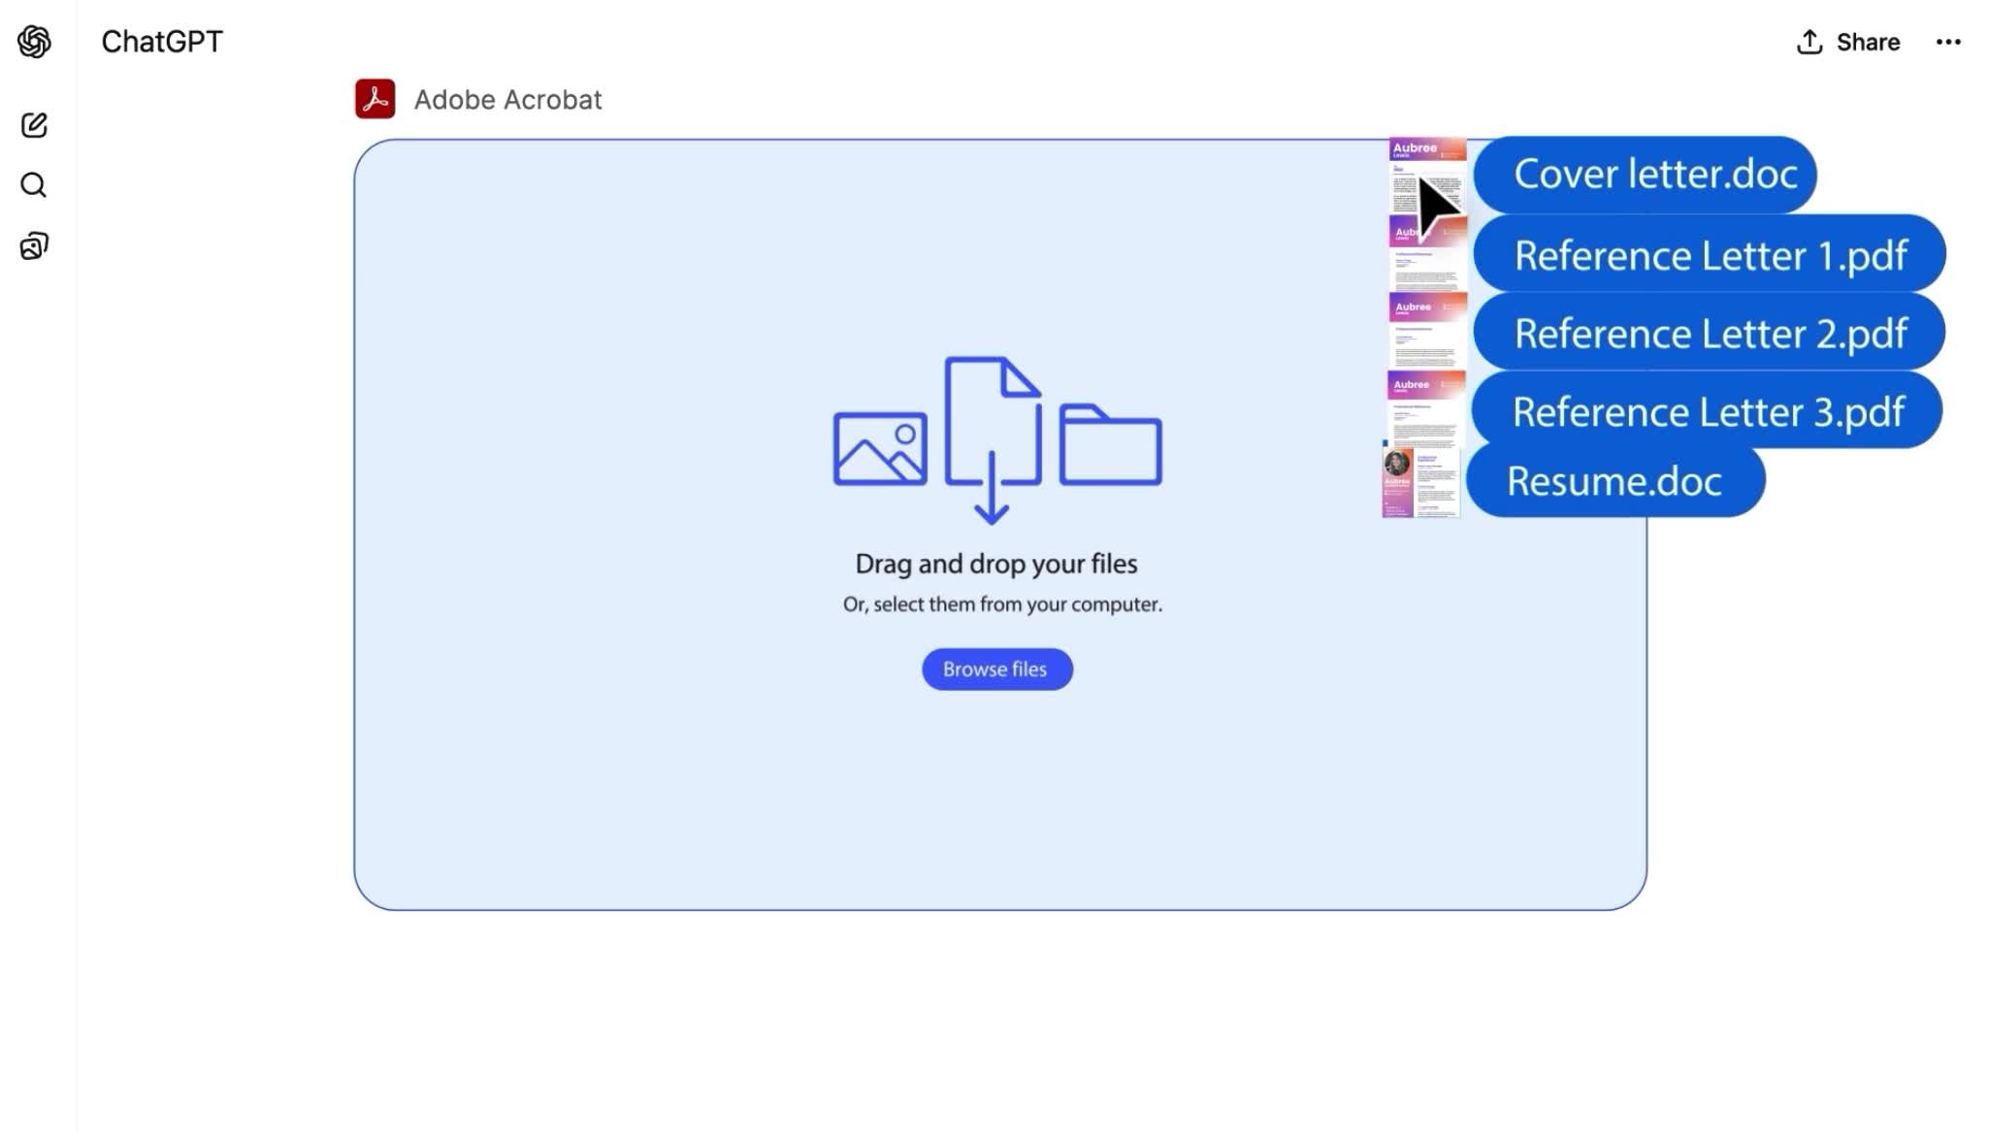Select the Resume.doc label

point(1614,481)
